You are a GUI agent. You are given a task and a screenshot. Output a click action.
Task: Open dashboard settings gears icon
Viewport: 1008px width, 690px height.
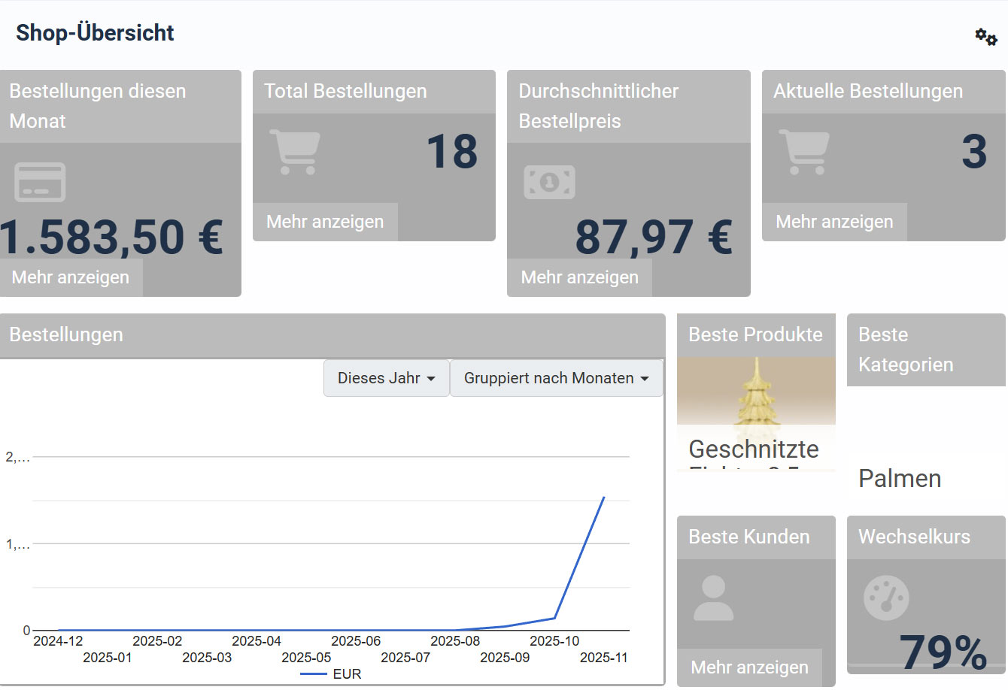985,36
